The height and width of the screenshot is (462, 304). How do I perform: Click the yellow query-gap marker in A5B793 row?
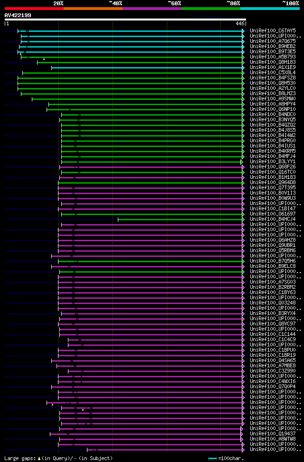click(x=44, y=59)
